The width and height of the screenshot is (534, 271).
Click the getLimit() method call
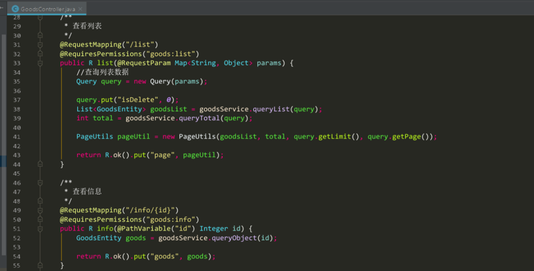pos(339,136)
